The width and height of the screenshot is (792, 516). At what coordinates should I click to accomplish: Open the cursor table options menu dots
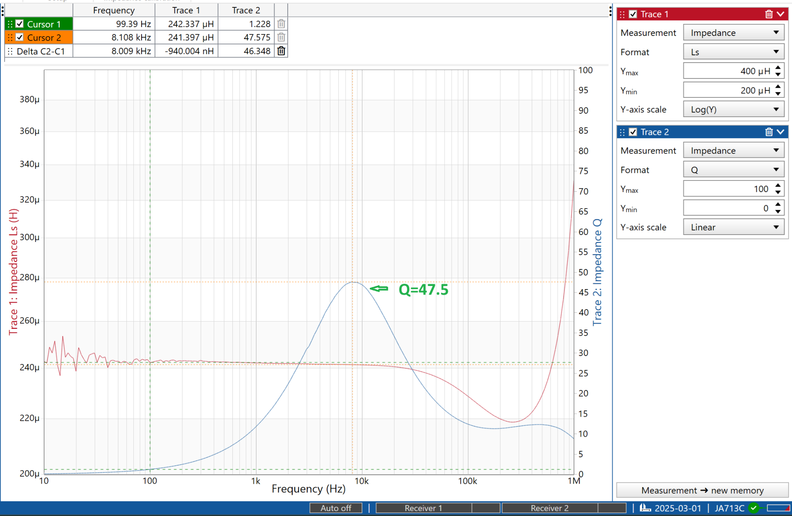[3, 10]
